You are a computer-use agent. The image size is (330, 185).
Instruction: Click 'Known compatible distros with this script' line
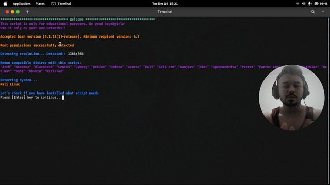pos(41,63)
